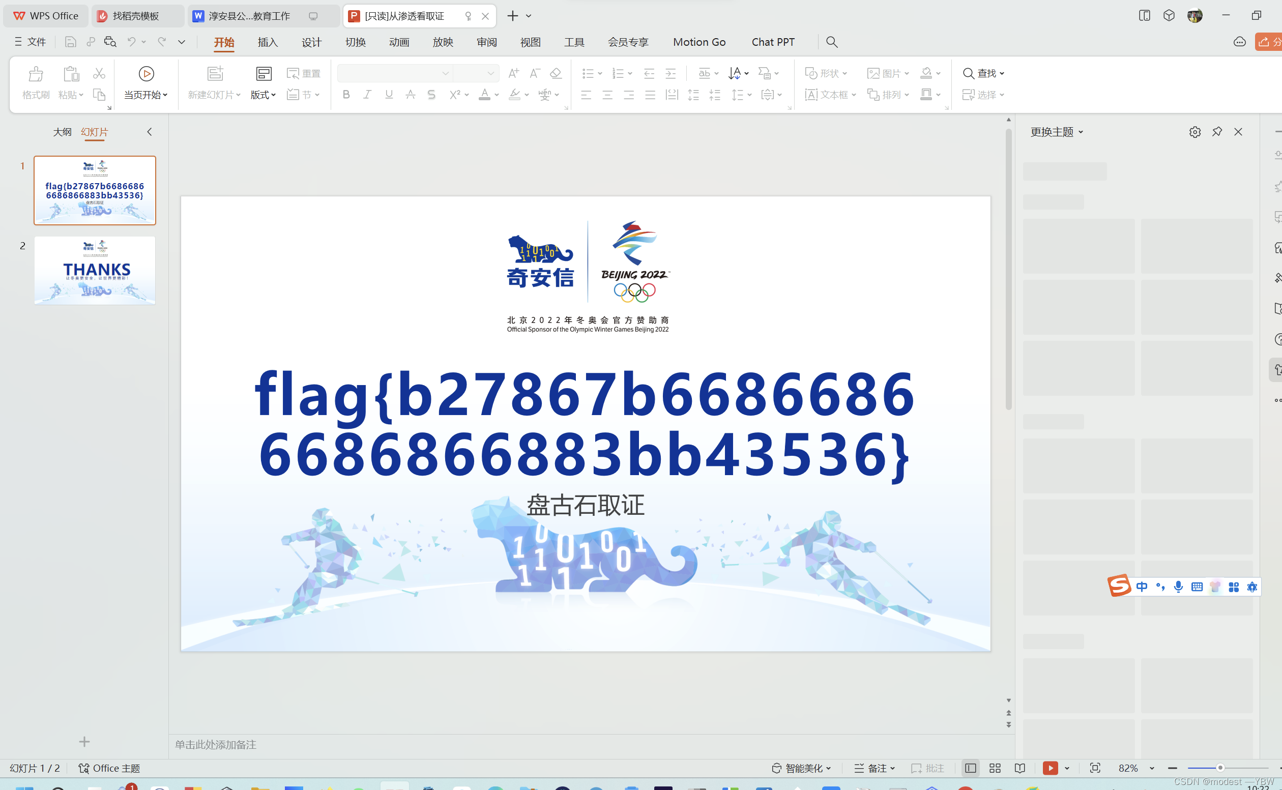Open the 审阅 ribbon tab
This screenshot has height=790, width=1282.
[486, 42]
